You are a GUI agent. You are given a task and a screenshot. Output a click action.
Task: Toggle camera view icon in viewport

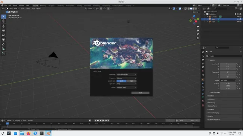198,34
